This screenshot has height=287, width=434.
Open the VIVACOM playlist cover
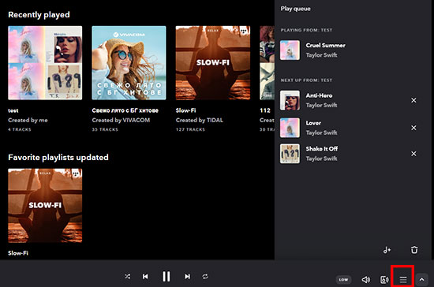(x=129, y=63)
